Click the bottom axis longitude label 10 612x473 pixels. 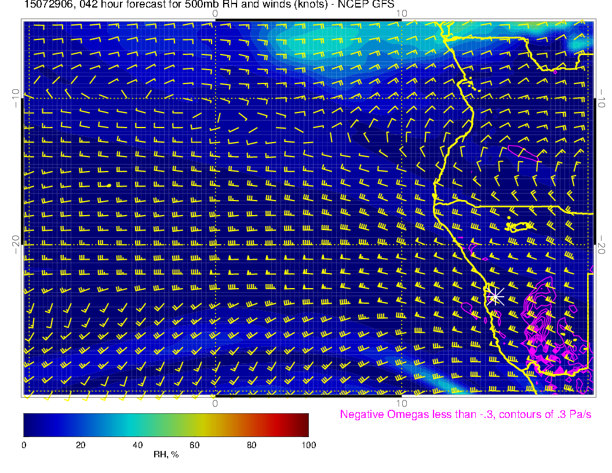[x=402, y=403]
